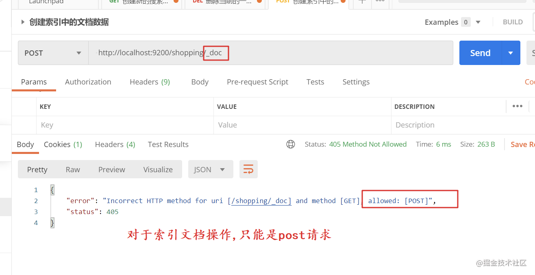Click the DESCRIPTION column header
The width and height of the screenshot is (535, 275).
click(414, 106)
